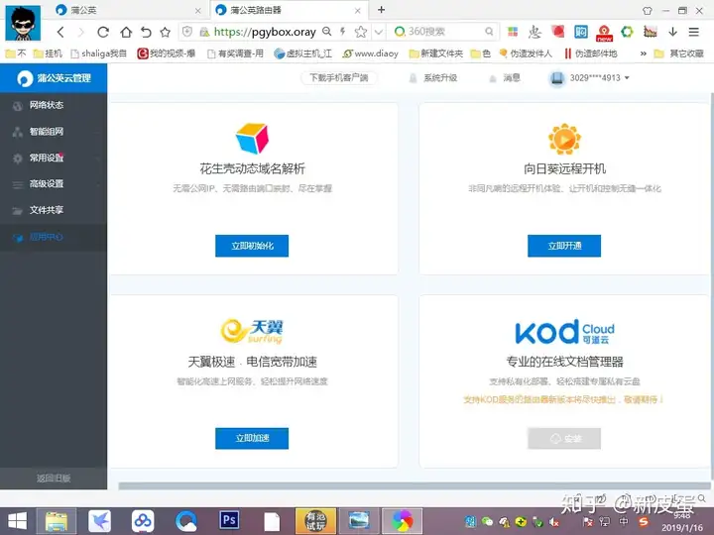The height and width of the screenshot is (535, 714).
Task: Click the 天翼 surfing logo
Action: click(x=252, y=331)
